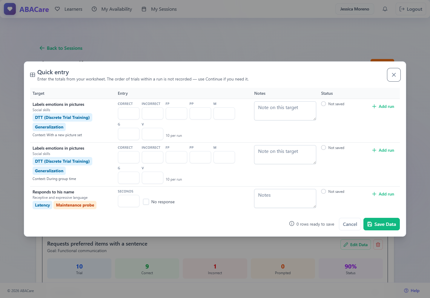
Task: Select Not saved radio for Responds to his name
Action: click(323, 191)
